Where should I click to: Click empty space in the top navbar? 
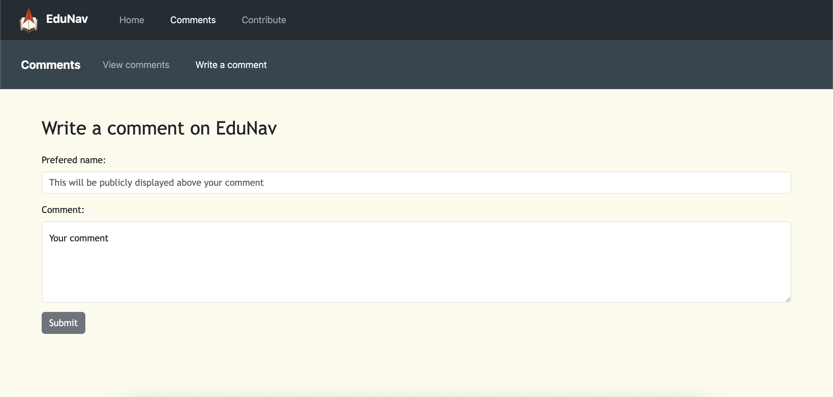550,20
